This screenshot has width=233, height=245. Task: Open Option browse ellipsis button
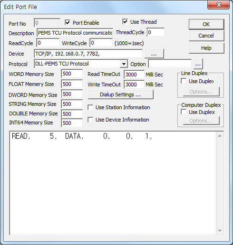(198, 64)
